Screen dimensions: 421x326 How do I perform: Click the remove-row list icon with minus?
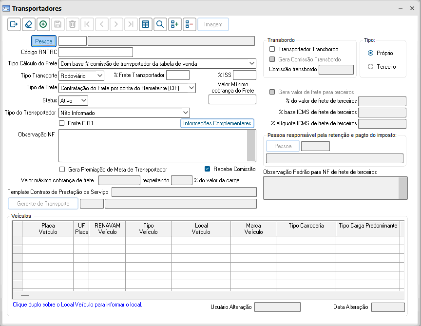tap(189, 24)
